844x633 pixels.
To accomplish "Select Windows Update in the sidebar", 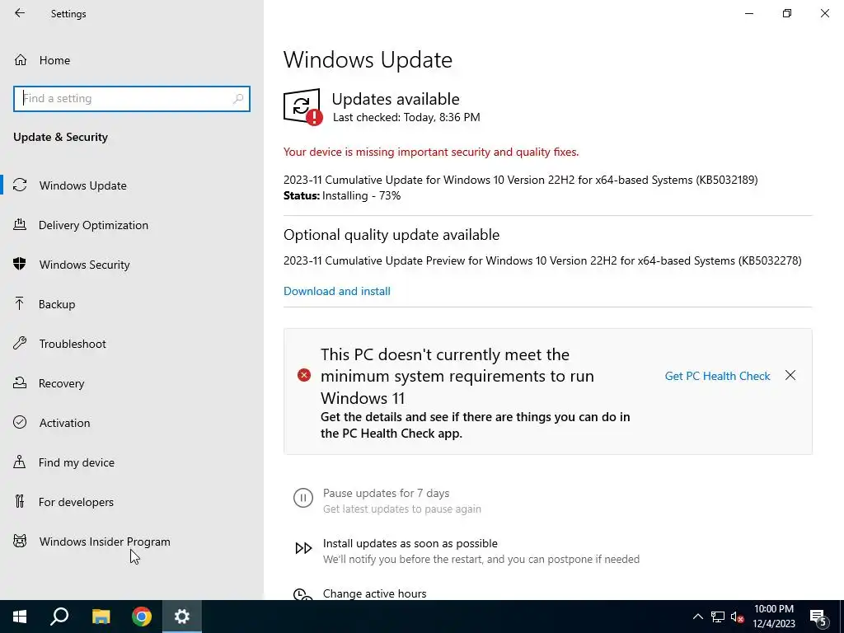I will click(x=83, y=185).
